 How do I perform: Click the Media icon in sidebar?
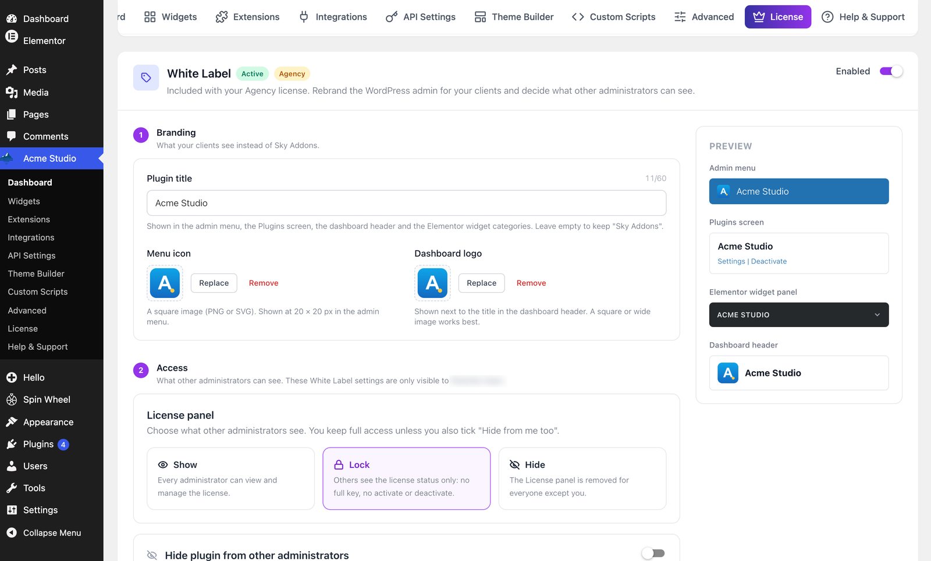(12, 93)
